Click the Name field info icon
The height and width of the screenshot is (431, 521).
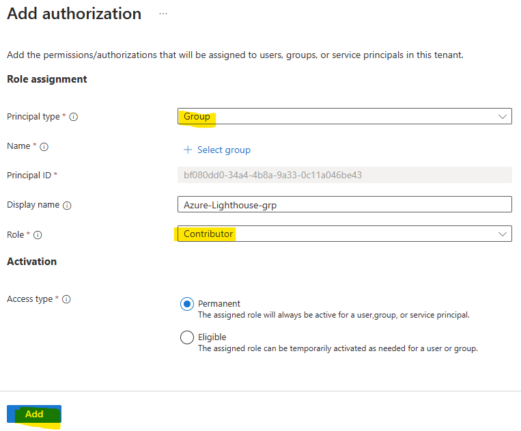[x=44, y=147]
